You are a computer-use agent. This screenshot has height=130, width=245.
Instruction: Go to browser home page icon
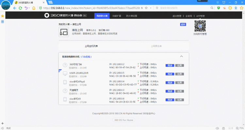tap(34, 8)
